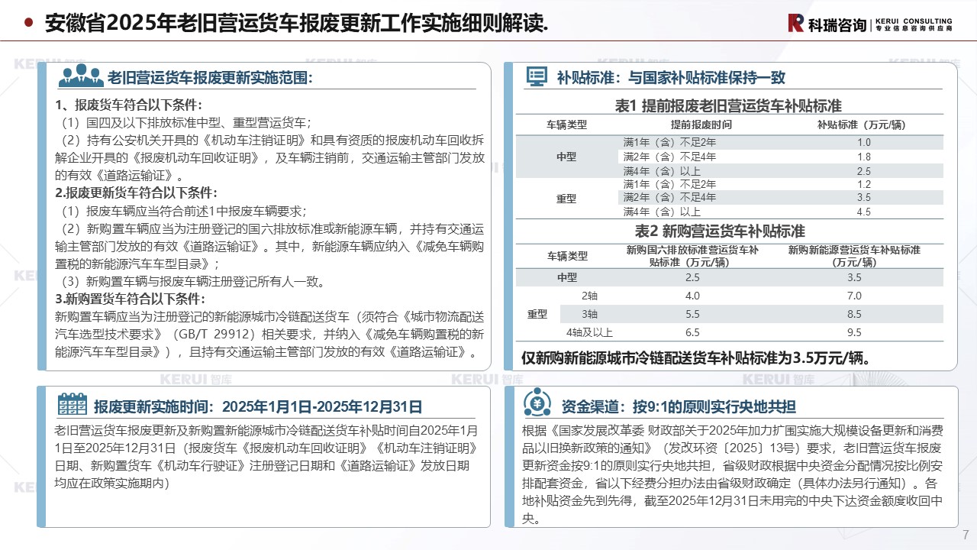This screenshot has height=550, width=977.
Task: Click the yen coin icon beside 资金渠道
Action: (x=537, y=402)
